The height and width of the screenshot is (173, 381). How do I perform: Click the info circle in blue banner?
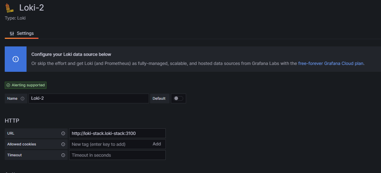(x=16, y=59)
